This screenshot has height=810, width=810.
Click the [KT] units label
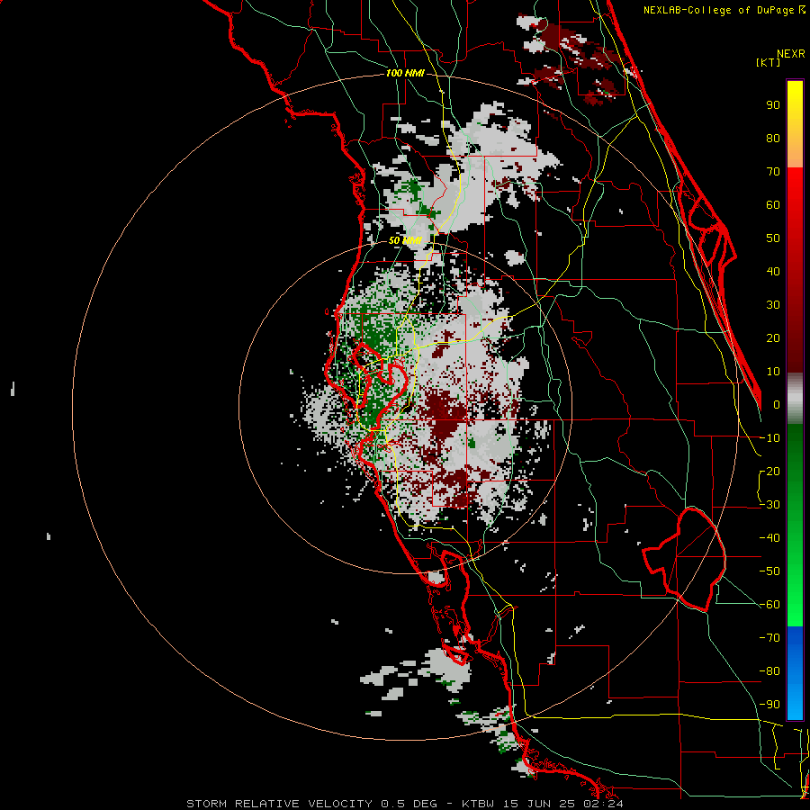pos(768,62)
